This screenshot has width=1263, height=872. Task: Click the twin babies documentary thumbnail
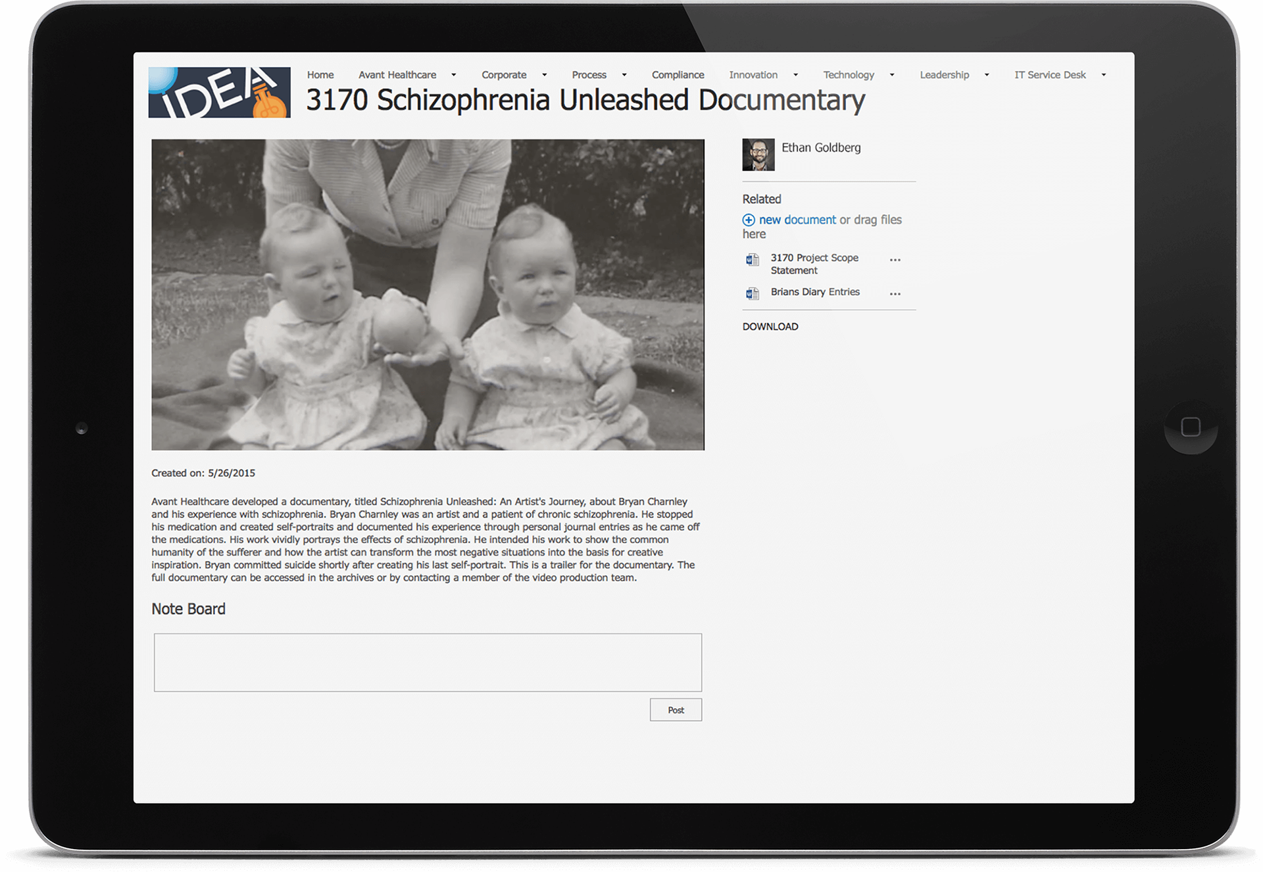[428, 295]
